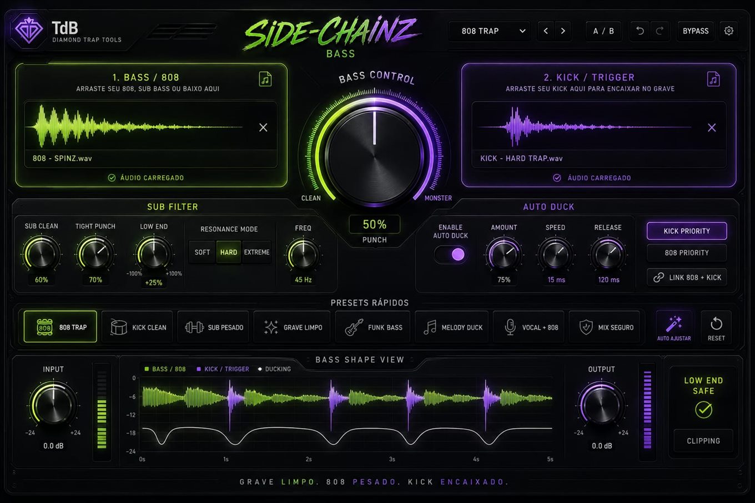Image resolution: width=755 pixels, height=503 pixels.
Task: Toggle the Enable Auto Duck switch
Action: tap(451, 254)
